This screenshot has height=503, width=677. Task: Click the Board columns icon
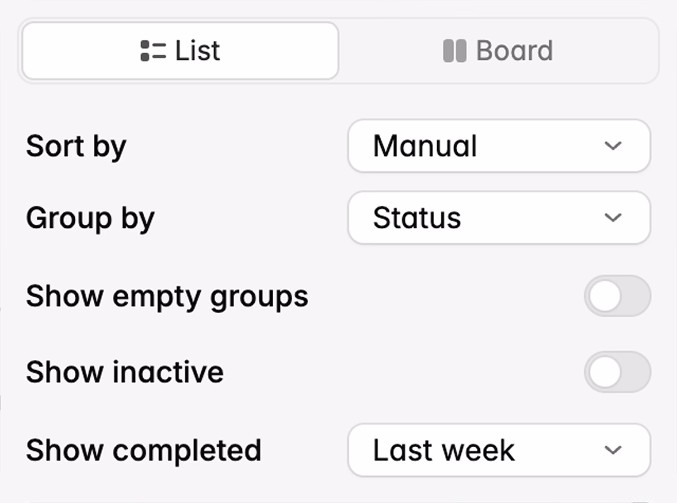(x=454, y=51)
